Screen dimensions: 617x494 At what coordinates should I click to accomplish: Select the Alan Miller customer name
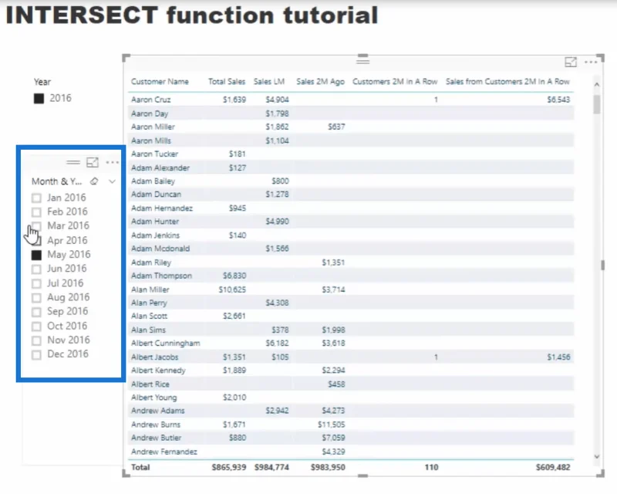point(150,289)
